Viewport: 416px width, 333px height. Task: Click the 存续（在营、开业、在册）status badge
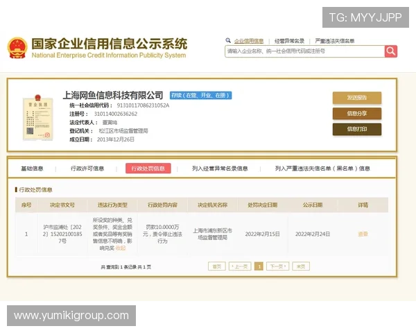click(x=201, y=95)
